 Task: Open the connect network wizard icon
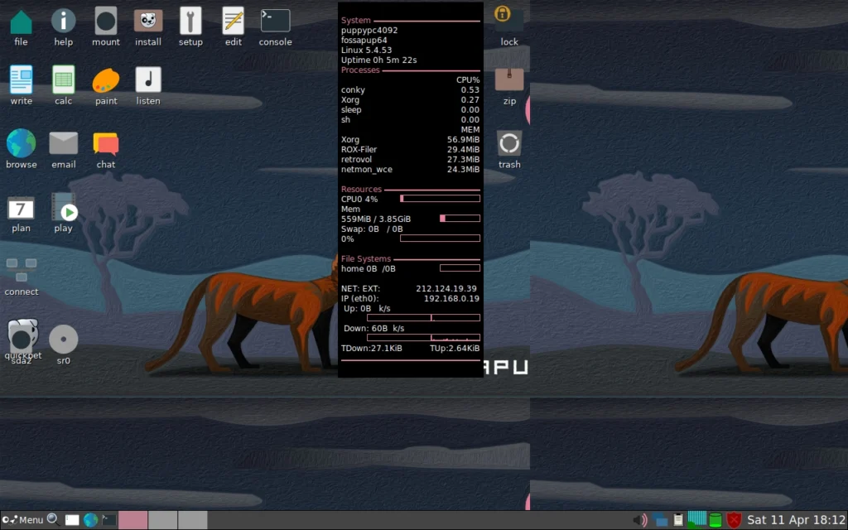(21, 277)
